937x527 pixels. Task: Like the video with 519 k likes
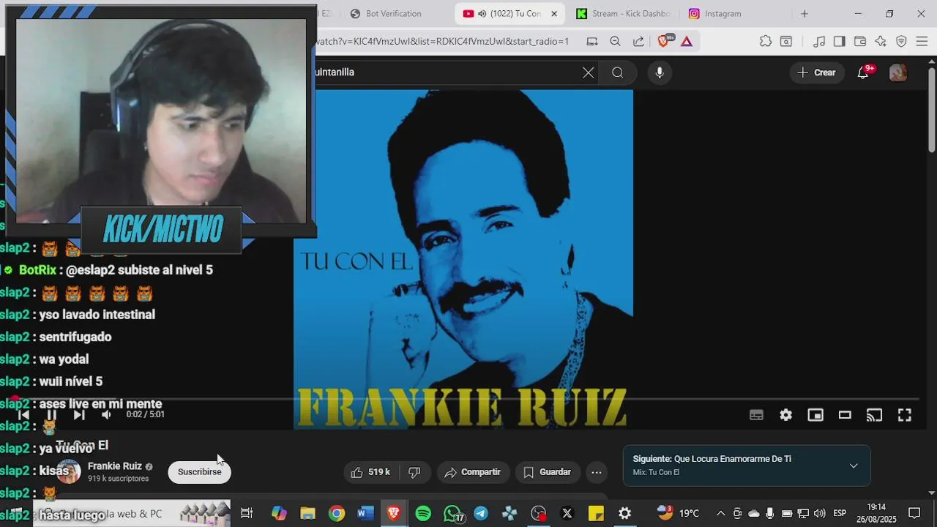[x=371, y=472]
